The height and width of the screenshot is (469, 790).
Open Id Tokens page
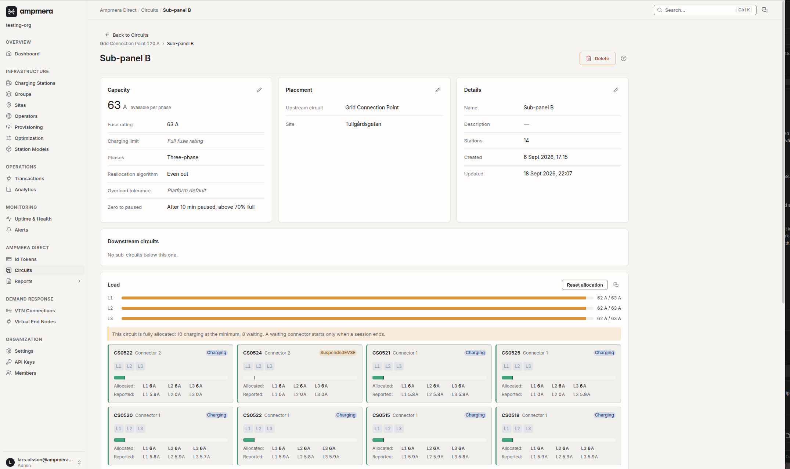click(x=44, y=259)
